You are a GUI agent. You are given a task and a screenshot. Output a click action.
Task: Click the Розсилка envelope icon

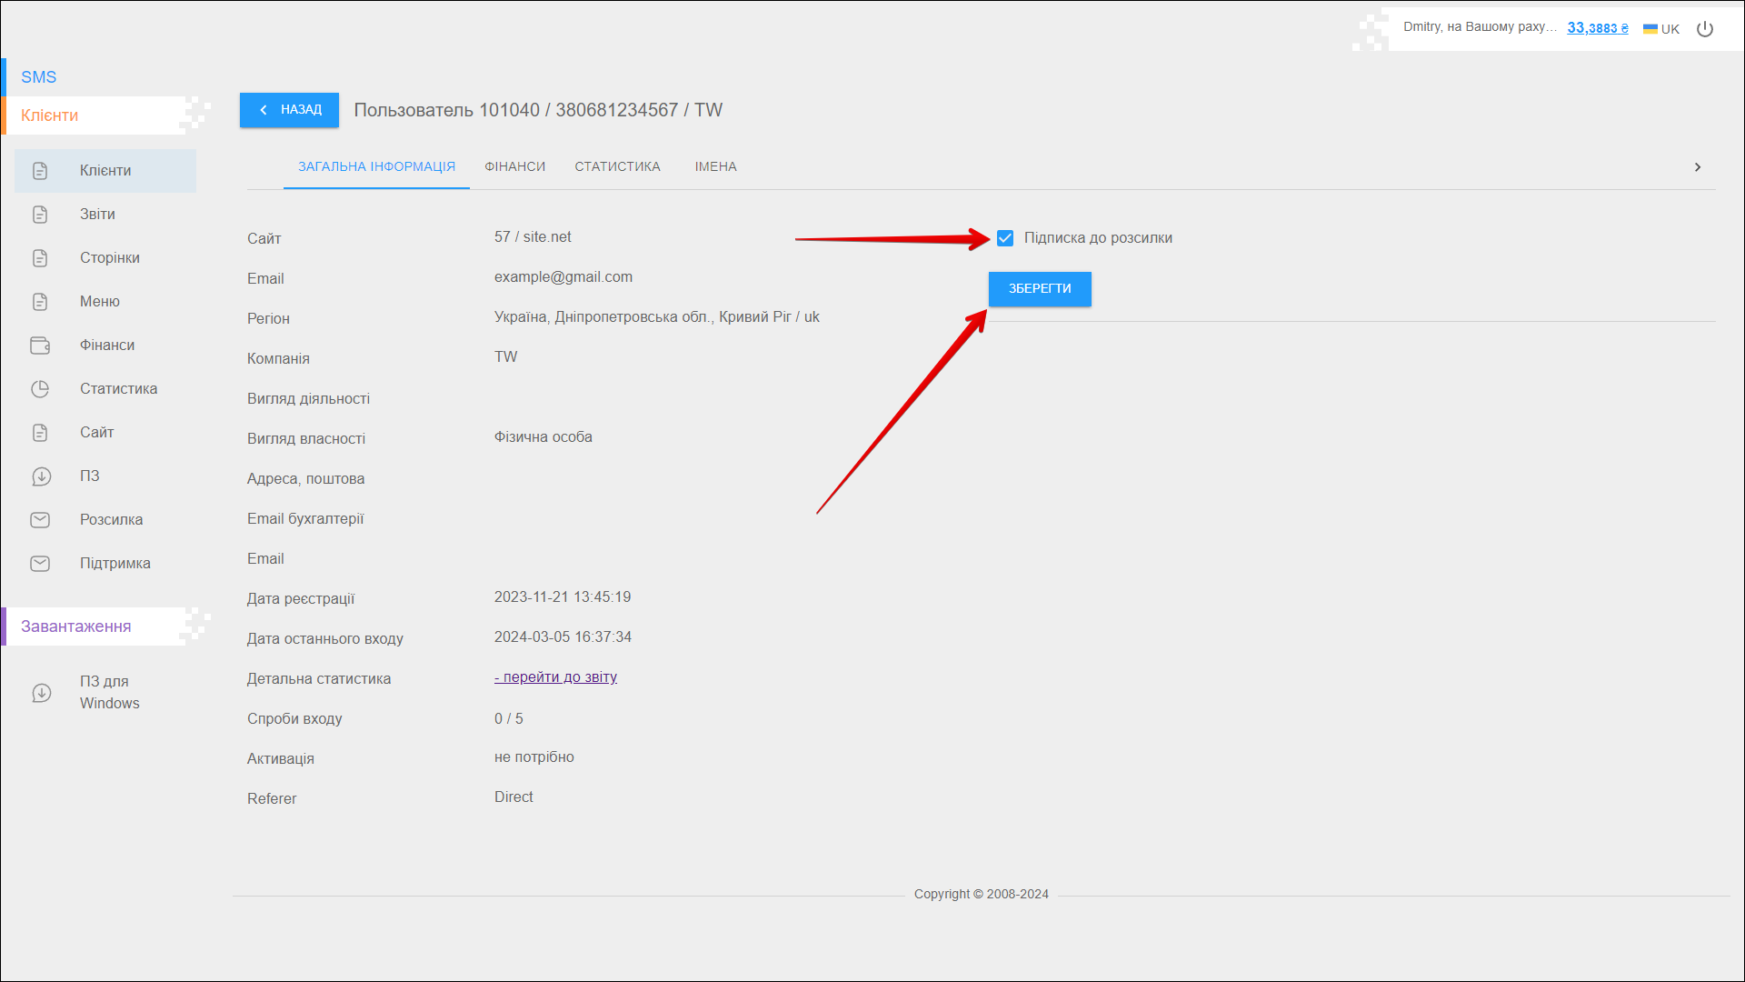click(40, 520)
